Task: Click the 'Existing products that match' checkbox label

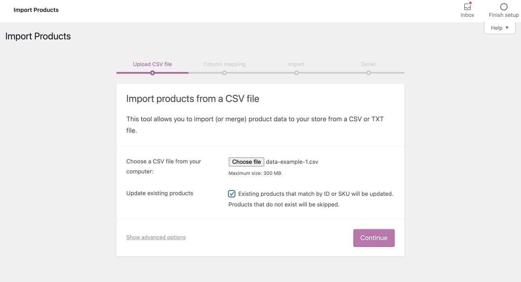Action: click(316, 194)
